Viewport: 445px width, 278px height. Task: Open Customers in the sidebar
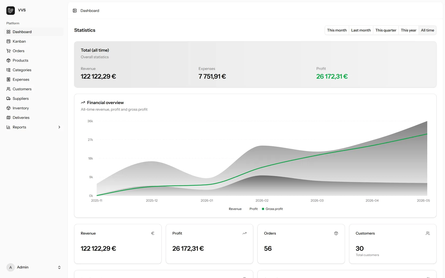click(x=34, y=89)
